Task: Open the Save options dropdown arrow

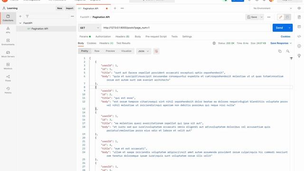Action: [261, 17]
